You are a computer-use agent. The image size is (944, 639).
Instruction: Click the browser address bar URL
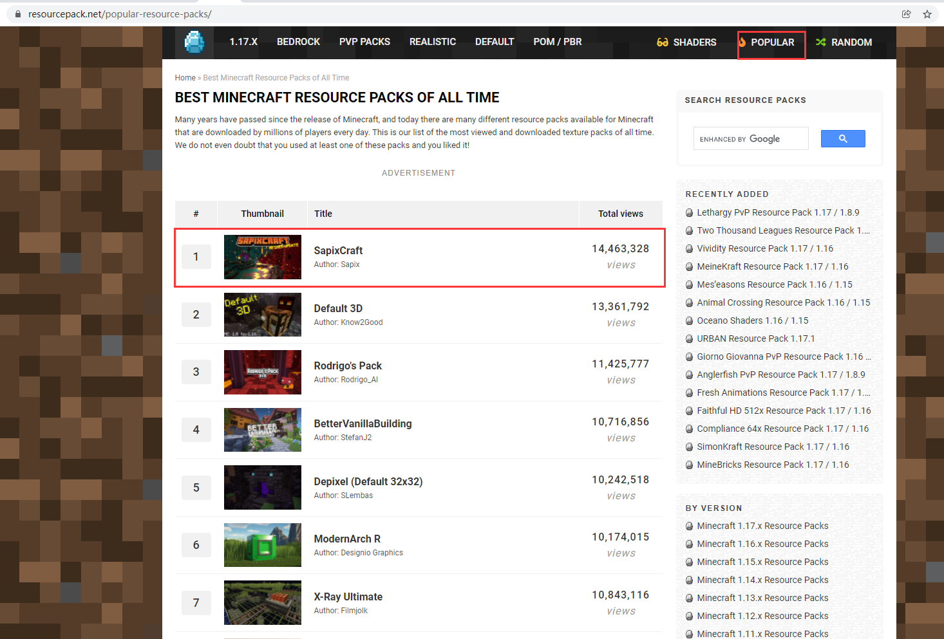[x=120, y=14]
